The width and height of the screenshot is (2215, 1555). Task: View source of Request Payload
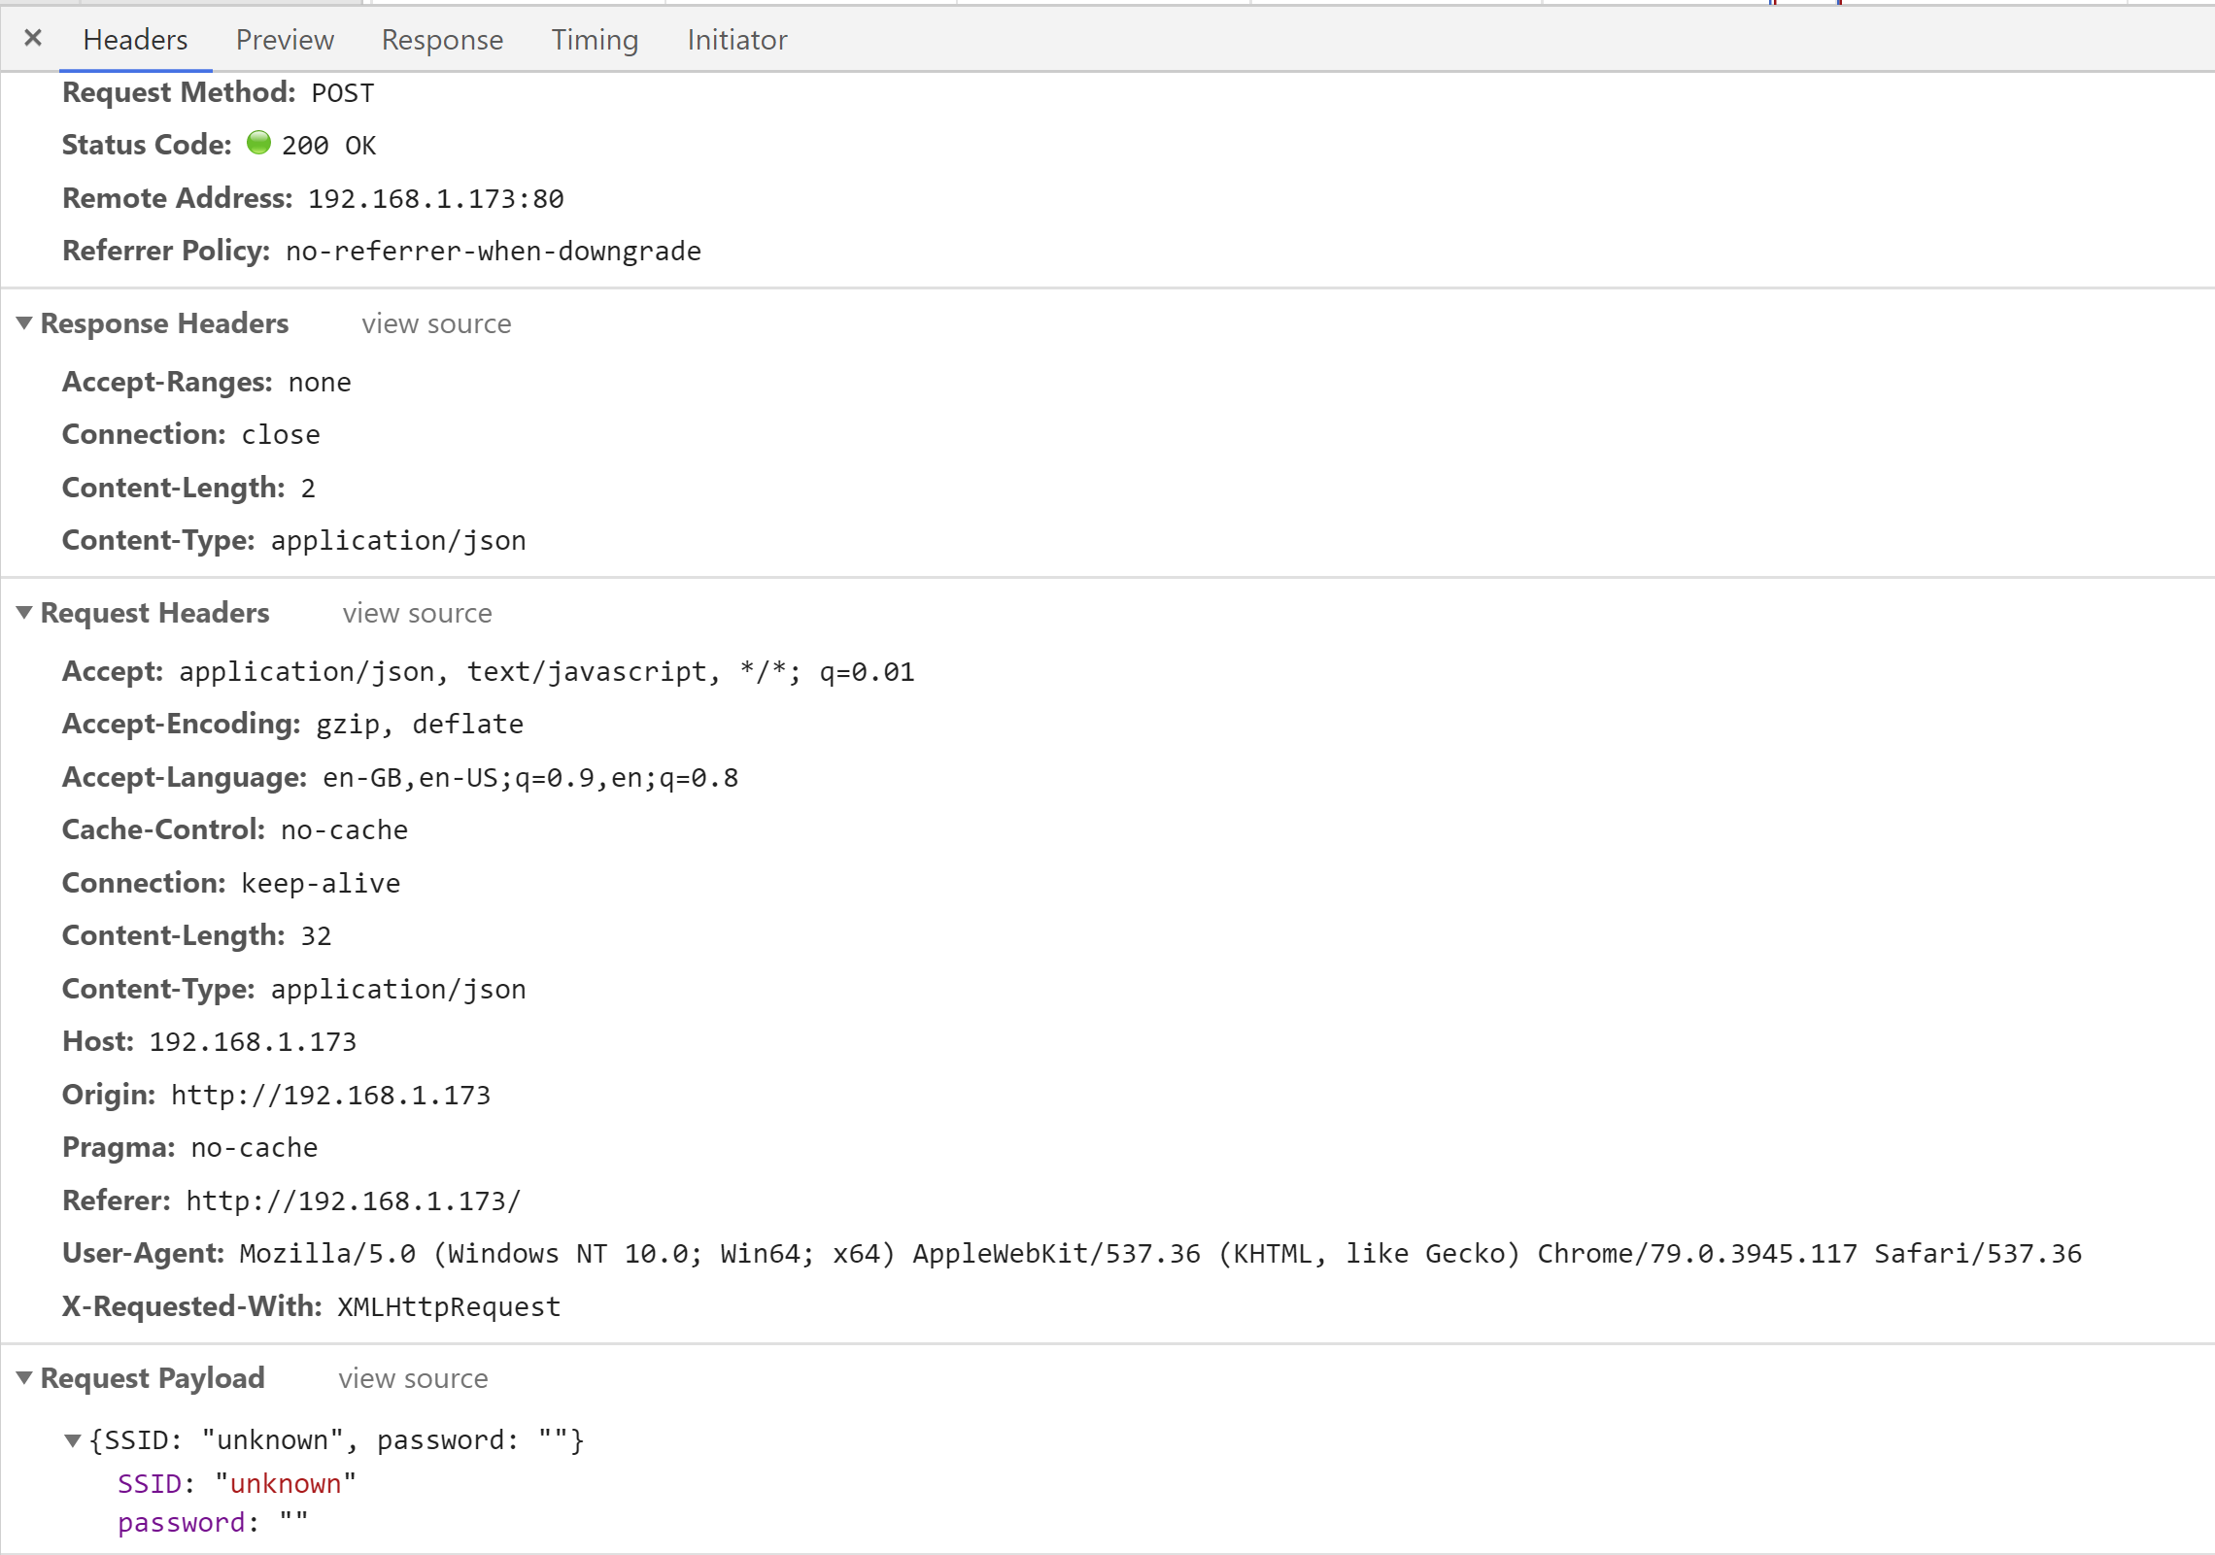[x=412, y=1378]
